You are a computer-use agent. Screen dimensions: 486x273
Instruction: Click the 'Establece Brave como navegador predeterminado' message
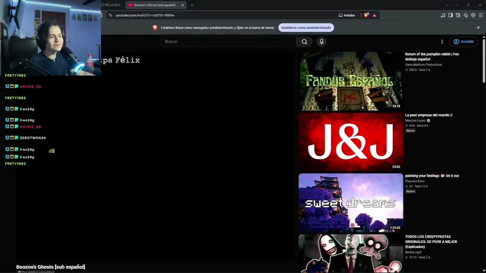click(218, 28)
